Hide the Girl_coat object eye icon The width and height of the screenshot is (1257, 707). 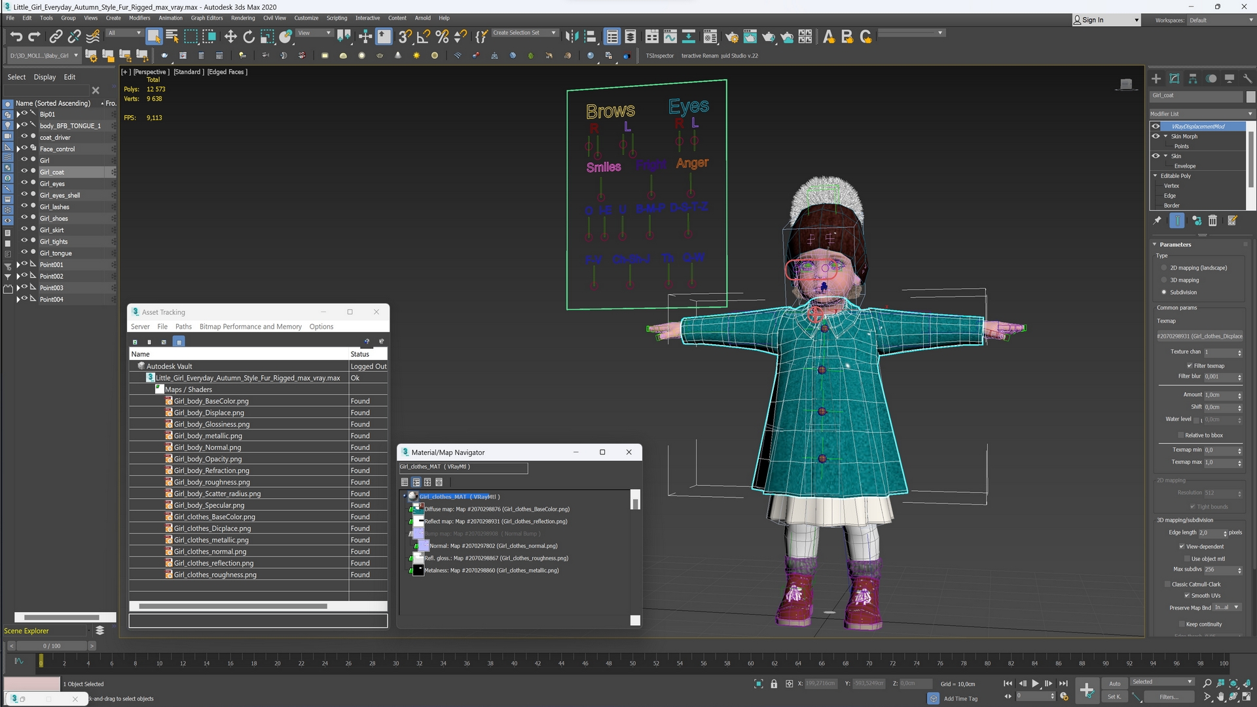(24, 172)
